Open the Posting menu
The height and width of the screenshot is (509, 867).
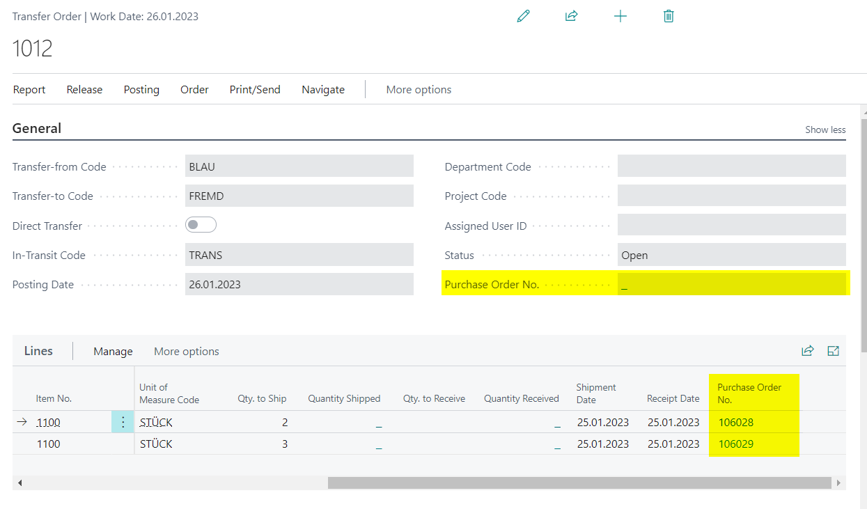pos(141,89)
